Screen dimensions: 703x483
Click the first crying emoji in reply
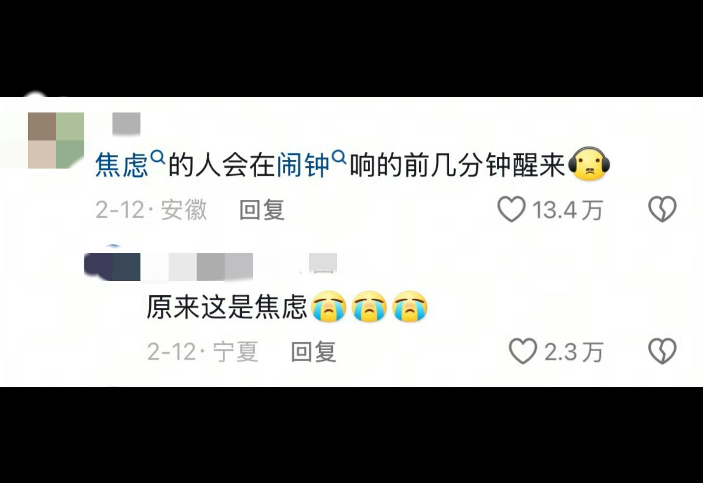329,307
